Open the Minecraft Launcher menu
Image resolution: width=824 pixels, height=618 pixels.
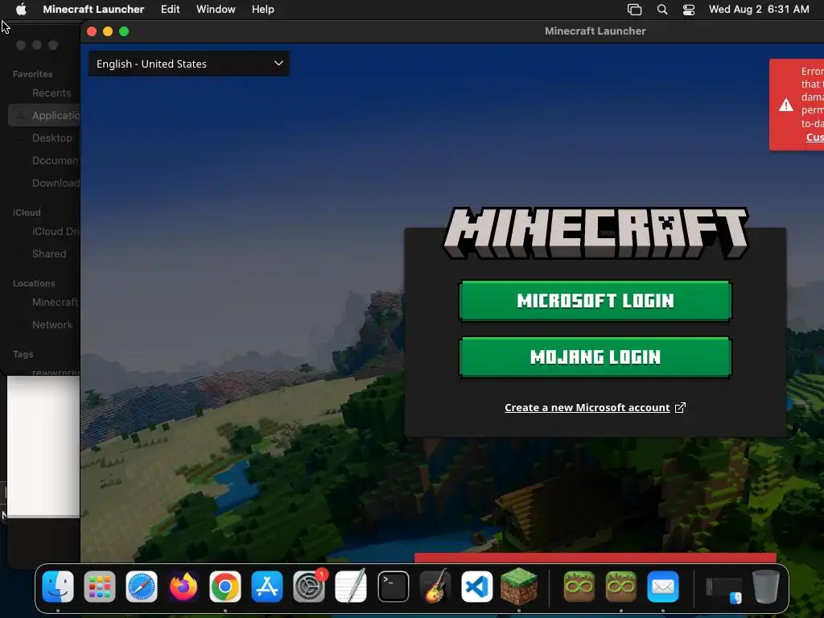click(x=93, y=9)
